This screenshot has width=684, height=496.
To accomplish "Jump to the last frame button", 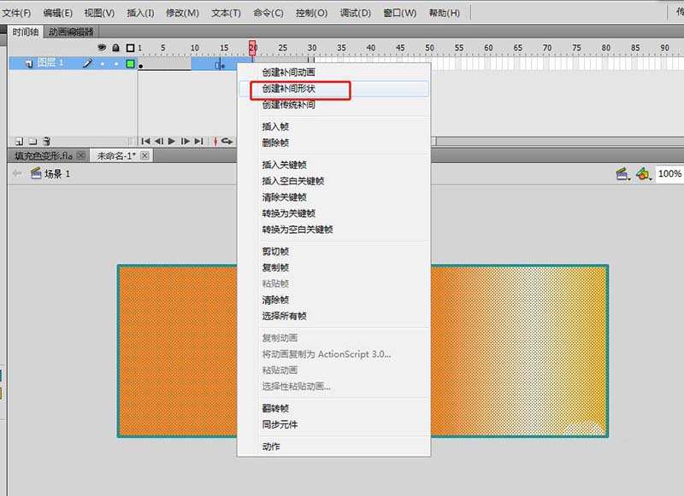I will 198,141.
